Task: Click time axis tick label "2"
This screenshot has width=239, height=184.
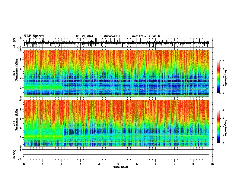Action: [62, 164]
